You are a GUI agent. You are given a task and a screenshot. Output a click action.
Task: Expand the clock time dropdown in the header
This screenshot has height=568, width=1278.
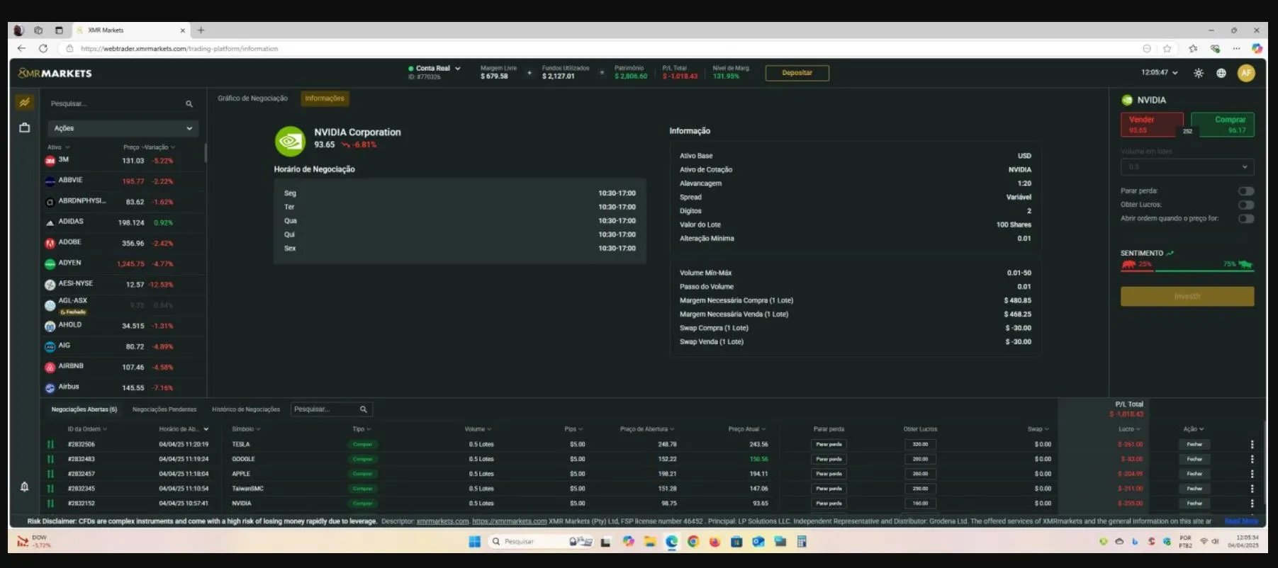[x=1160, y=73]
